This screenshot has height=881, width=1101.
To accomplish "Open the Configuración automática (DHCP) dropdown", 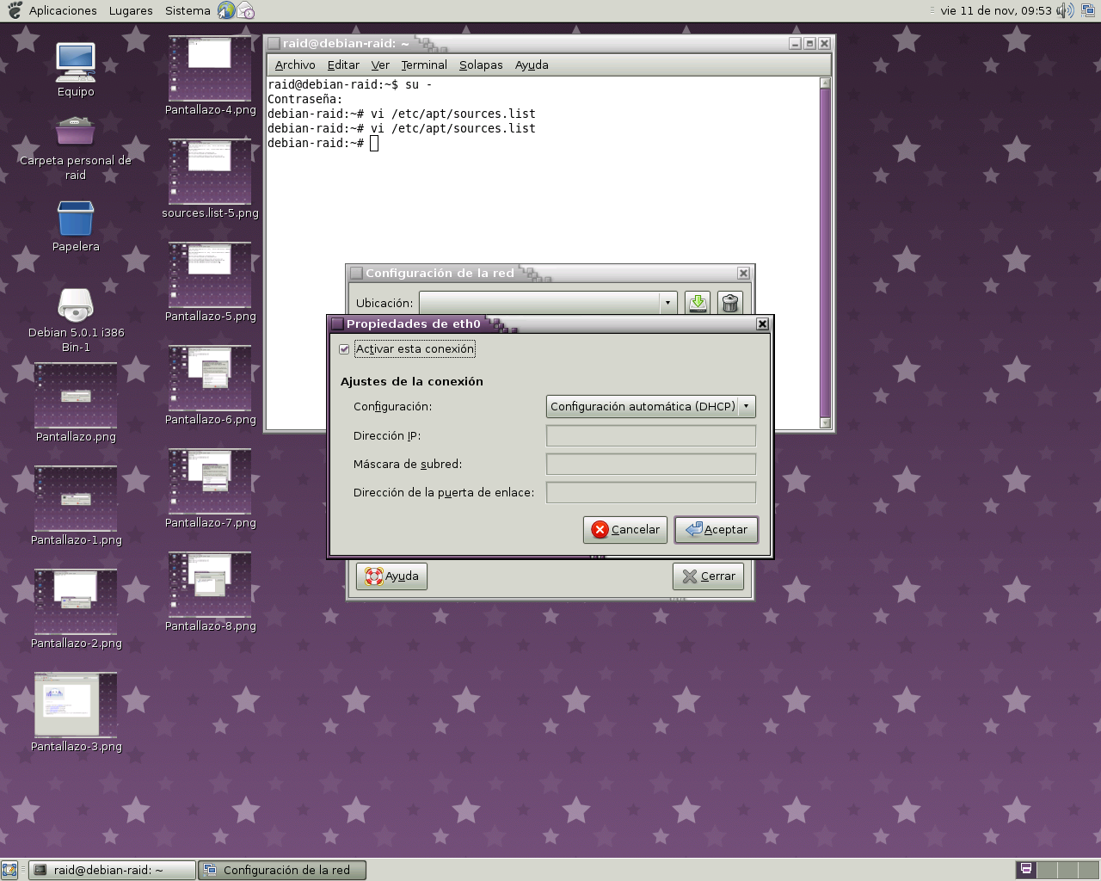I will click(x=650, y=406).
